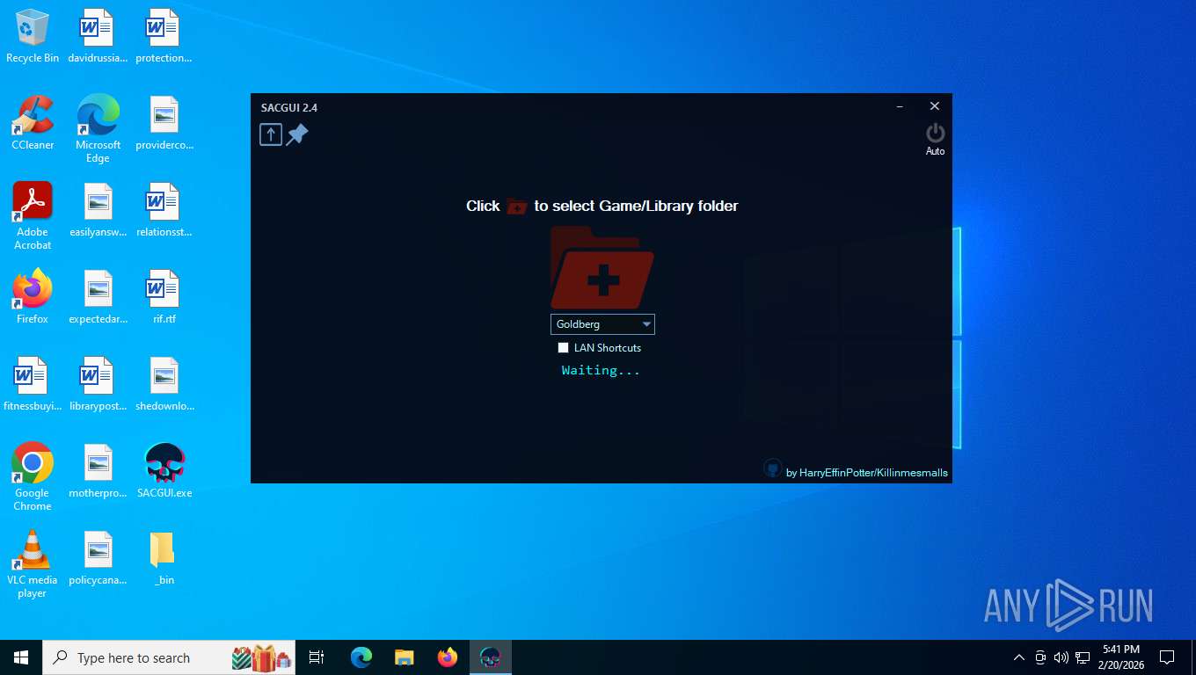Open the GitHub icon in SACGUI footer
1196x675 pixels.
pos(772,468)
